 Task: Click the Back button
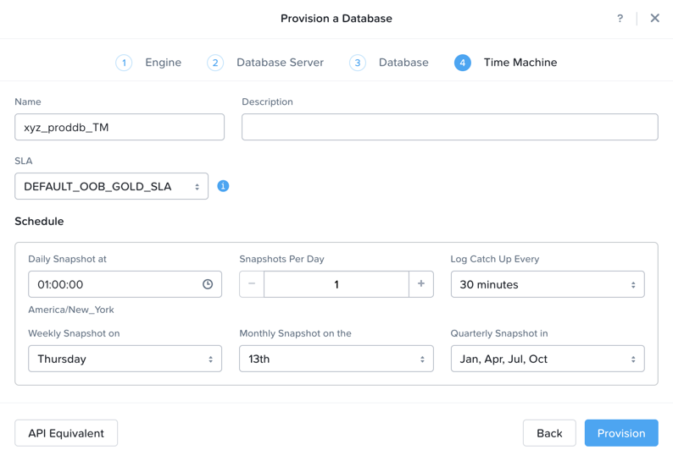click(x=549, y=433)
